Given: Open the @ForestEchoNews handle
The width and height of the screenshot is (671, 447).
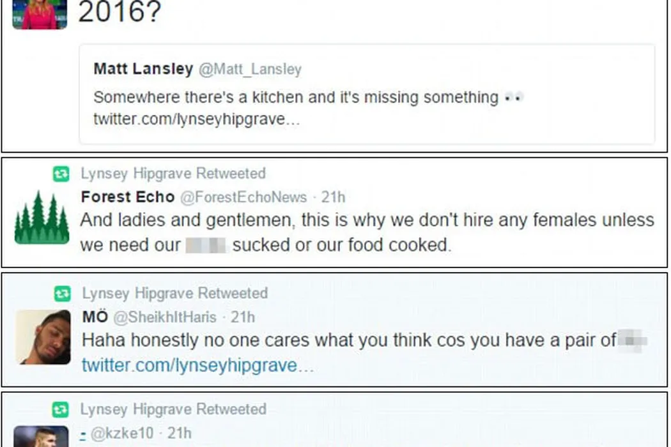Looking at the screenshot, I should 243,197.
